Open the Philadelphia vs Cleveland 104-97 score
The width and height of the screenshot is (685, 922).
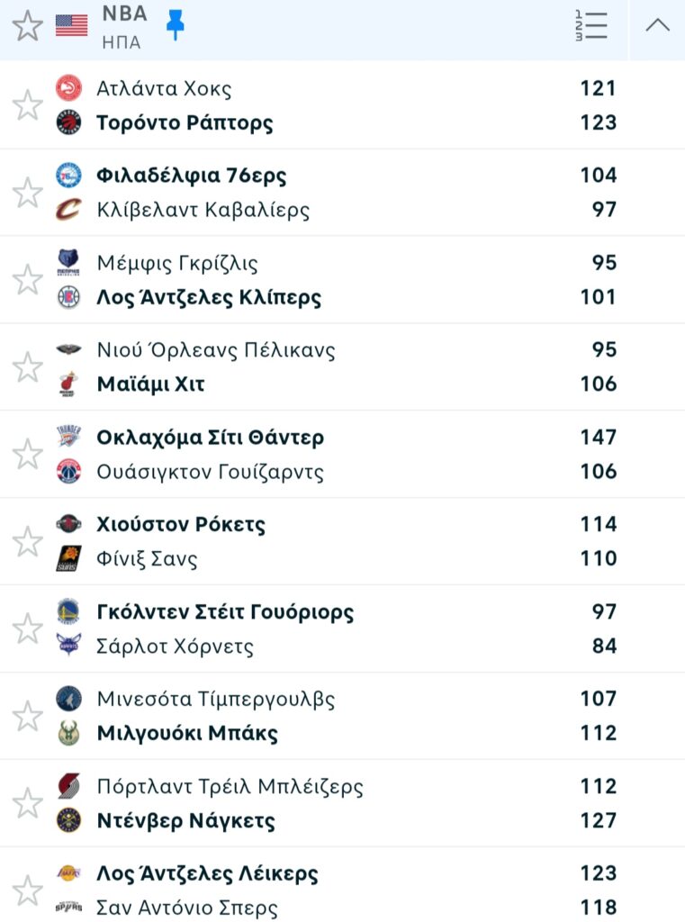coord(598,192)
